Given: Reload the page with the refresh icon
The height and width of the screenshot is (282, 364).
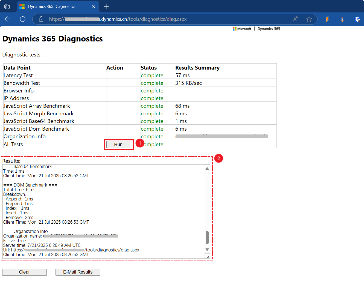Looking at the screenshot, I should pos(23,19).
